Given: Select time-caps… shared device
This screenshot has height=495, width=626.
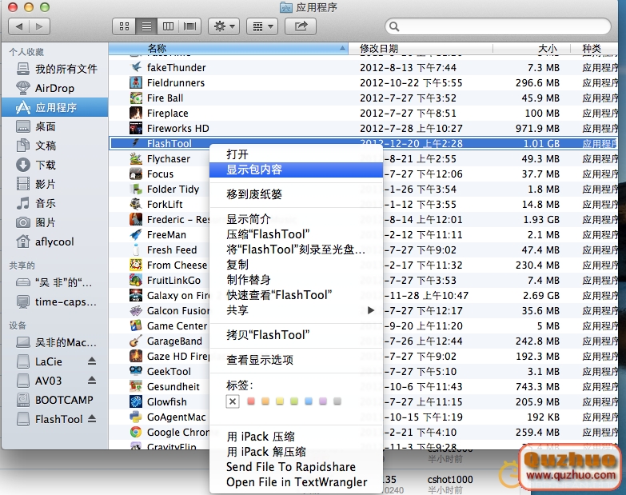Looking at the screenshot, I should click(x=54, y=301).
